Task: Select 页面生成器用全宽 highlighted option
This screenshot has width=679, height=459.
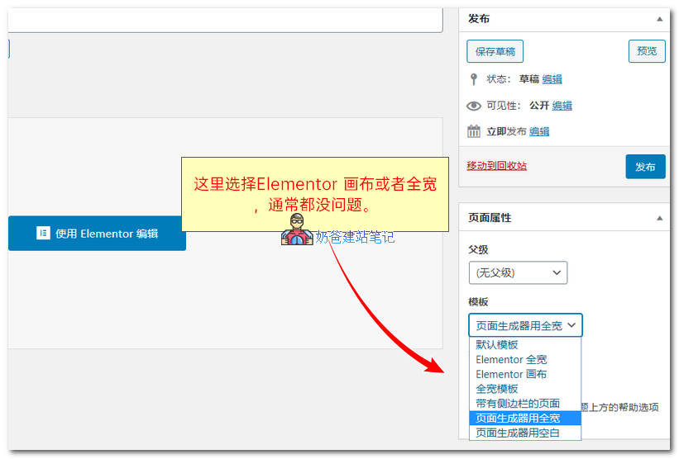Action: [x=525, y=418]
